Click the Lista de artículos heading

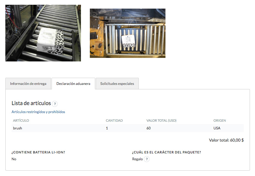pos(31,103)
